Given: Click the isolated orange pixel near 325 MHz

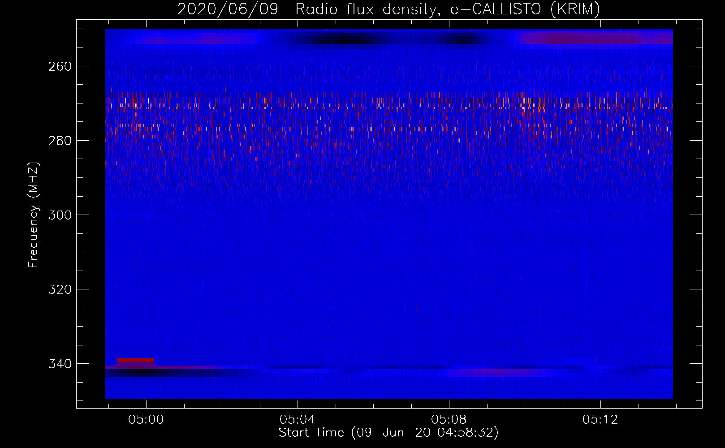Looking at the screenshot, I should pos(416,308).
